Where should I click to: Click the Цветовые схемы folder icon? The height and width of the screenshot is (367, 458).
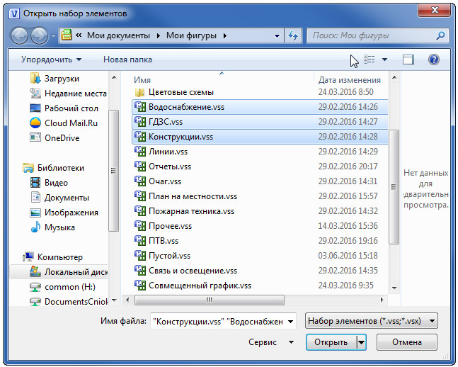coord(139,92)
